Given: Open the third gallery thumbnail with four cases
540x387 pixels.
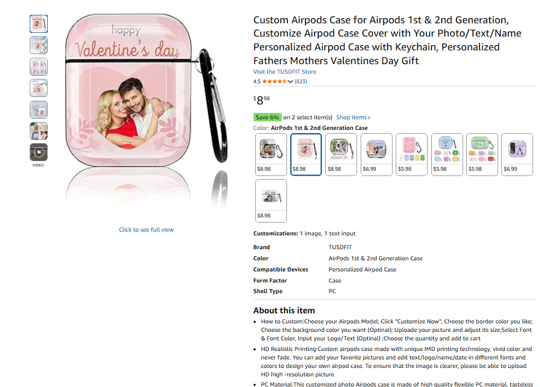Looking at the screenshot, I should point(39,67).
